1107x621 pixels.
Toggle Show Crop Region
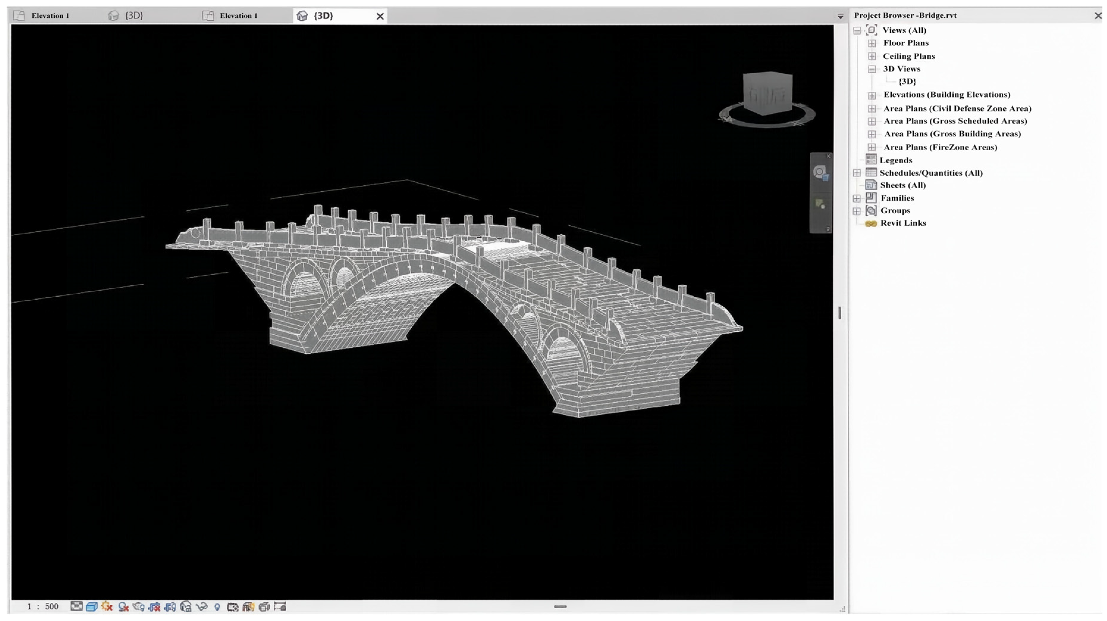tap(170, 606)
